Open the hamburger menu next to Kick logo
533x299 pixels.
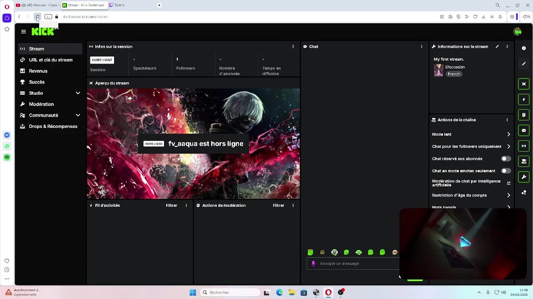pos(23,32)
